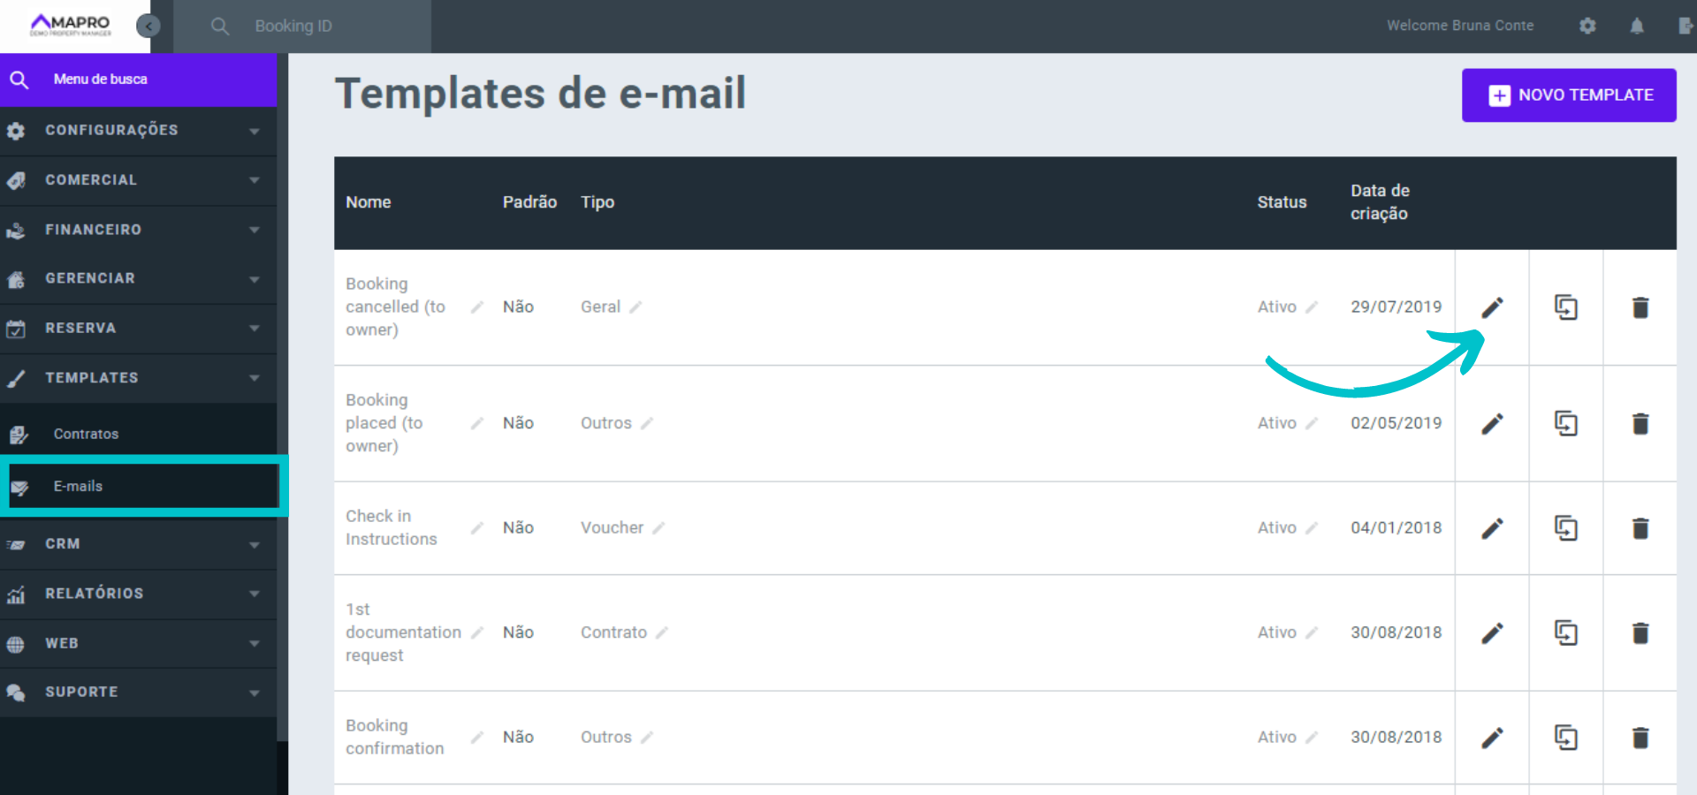The width and height of the screenshot is (1697, 795).
Task: Click the NOVO TEMPLATE button
Action: 1569,95
